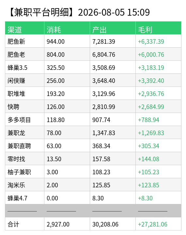The width and height of the screenshot is (186, 235).
Task: Select the 合计 total row label
Action: (13, 224)
